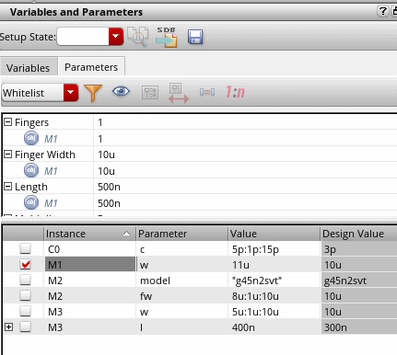Click the parameter grouping icon beside the eye
The width and height of the screenshot is (397, 355).
150,92
